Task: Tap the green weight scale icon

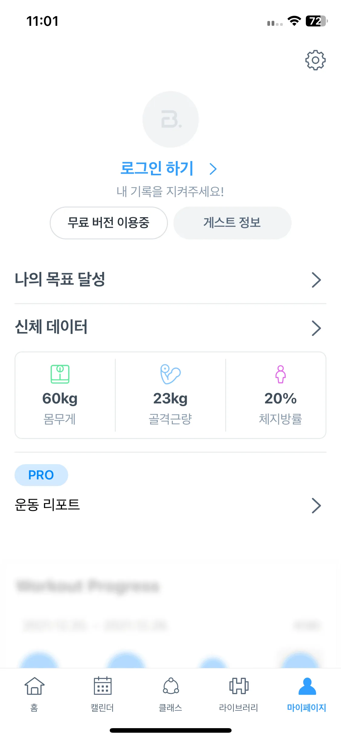Action: [x=60, y=374]
